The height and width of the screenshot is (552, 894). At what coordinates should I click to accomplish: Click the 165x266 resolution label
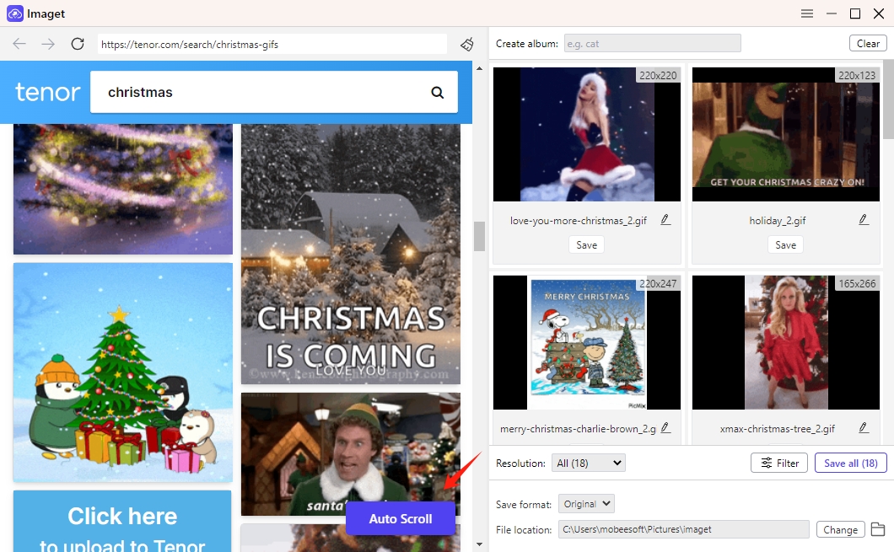pyautogui.click(x=856, y=283)
